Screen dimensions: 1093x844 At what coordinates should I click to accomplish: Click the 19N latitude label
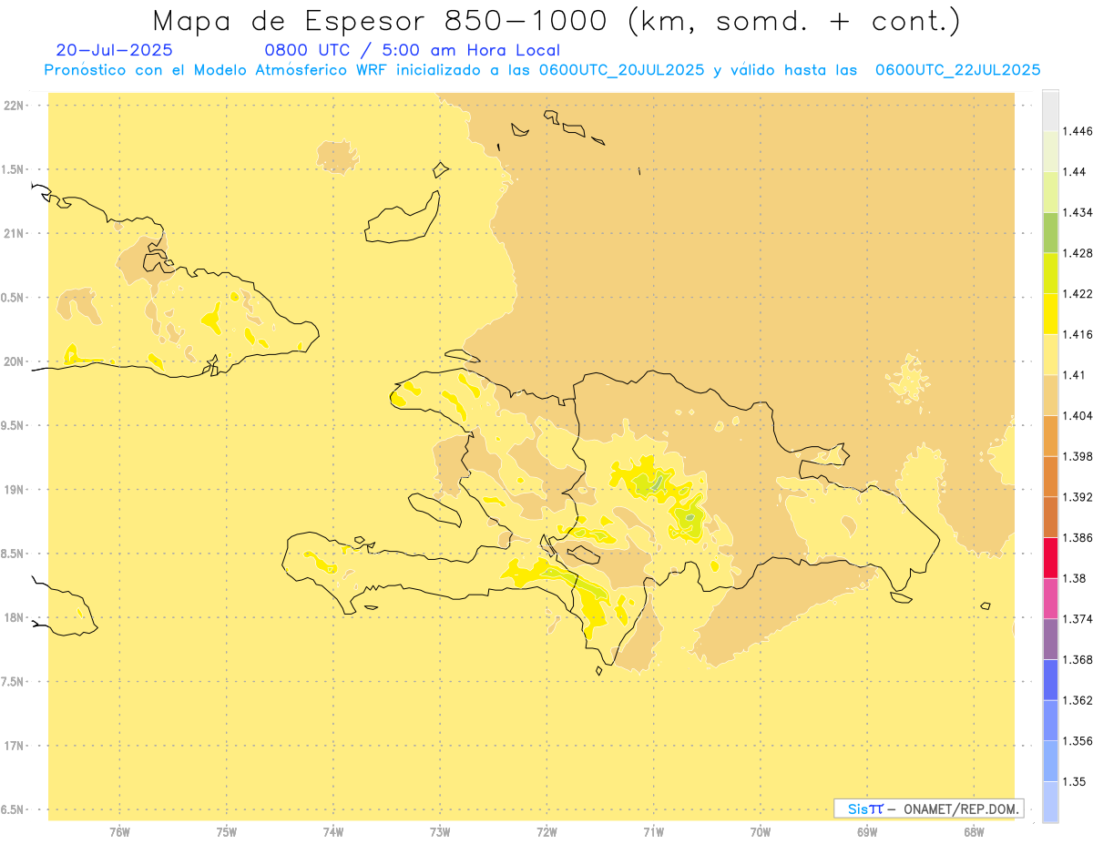[x=14, y=490]
